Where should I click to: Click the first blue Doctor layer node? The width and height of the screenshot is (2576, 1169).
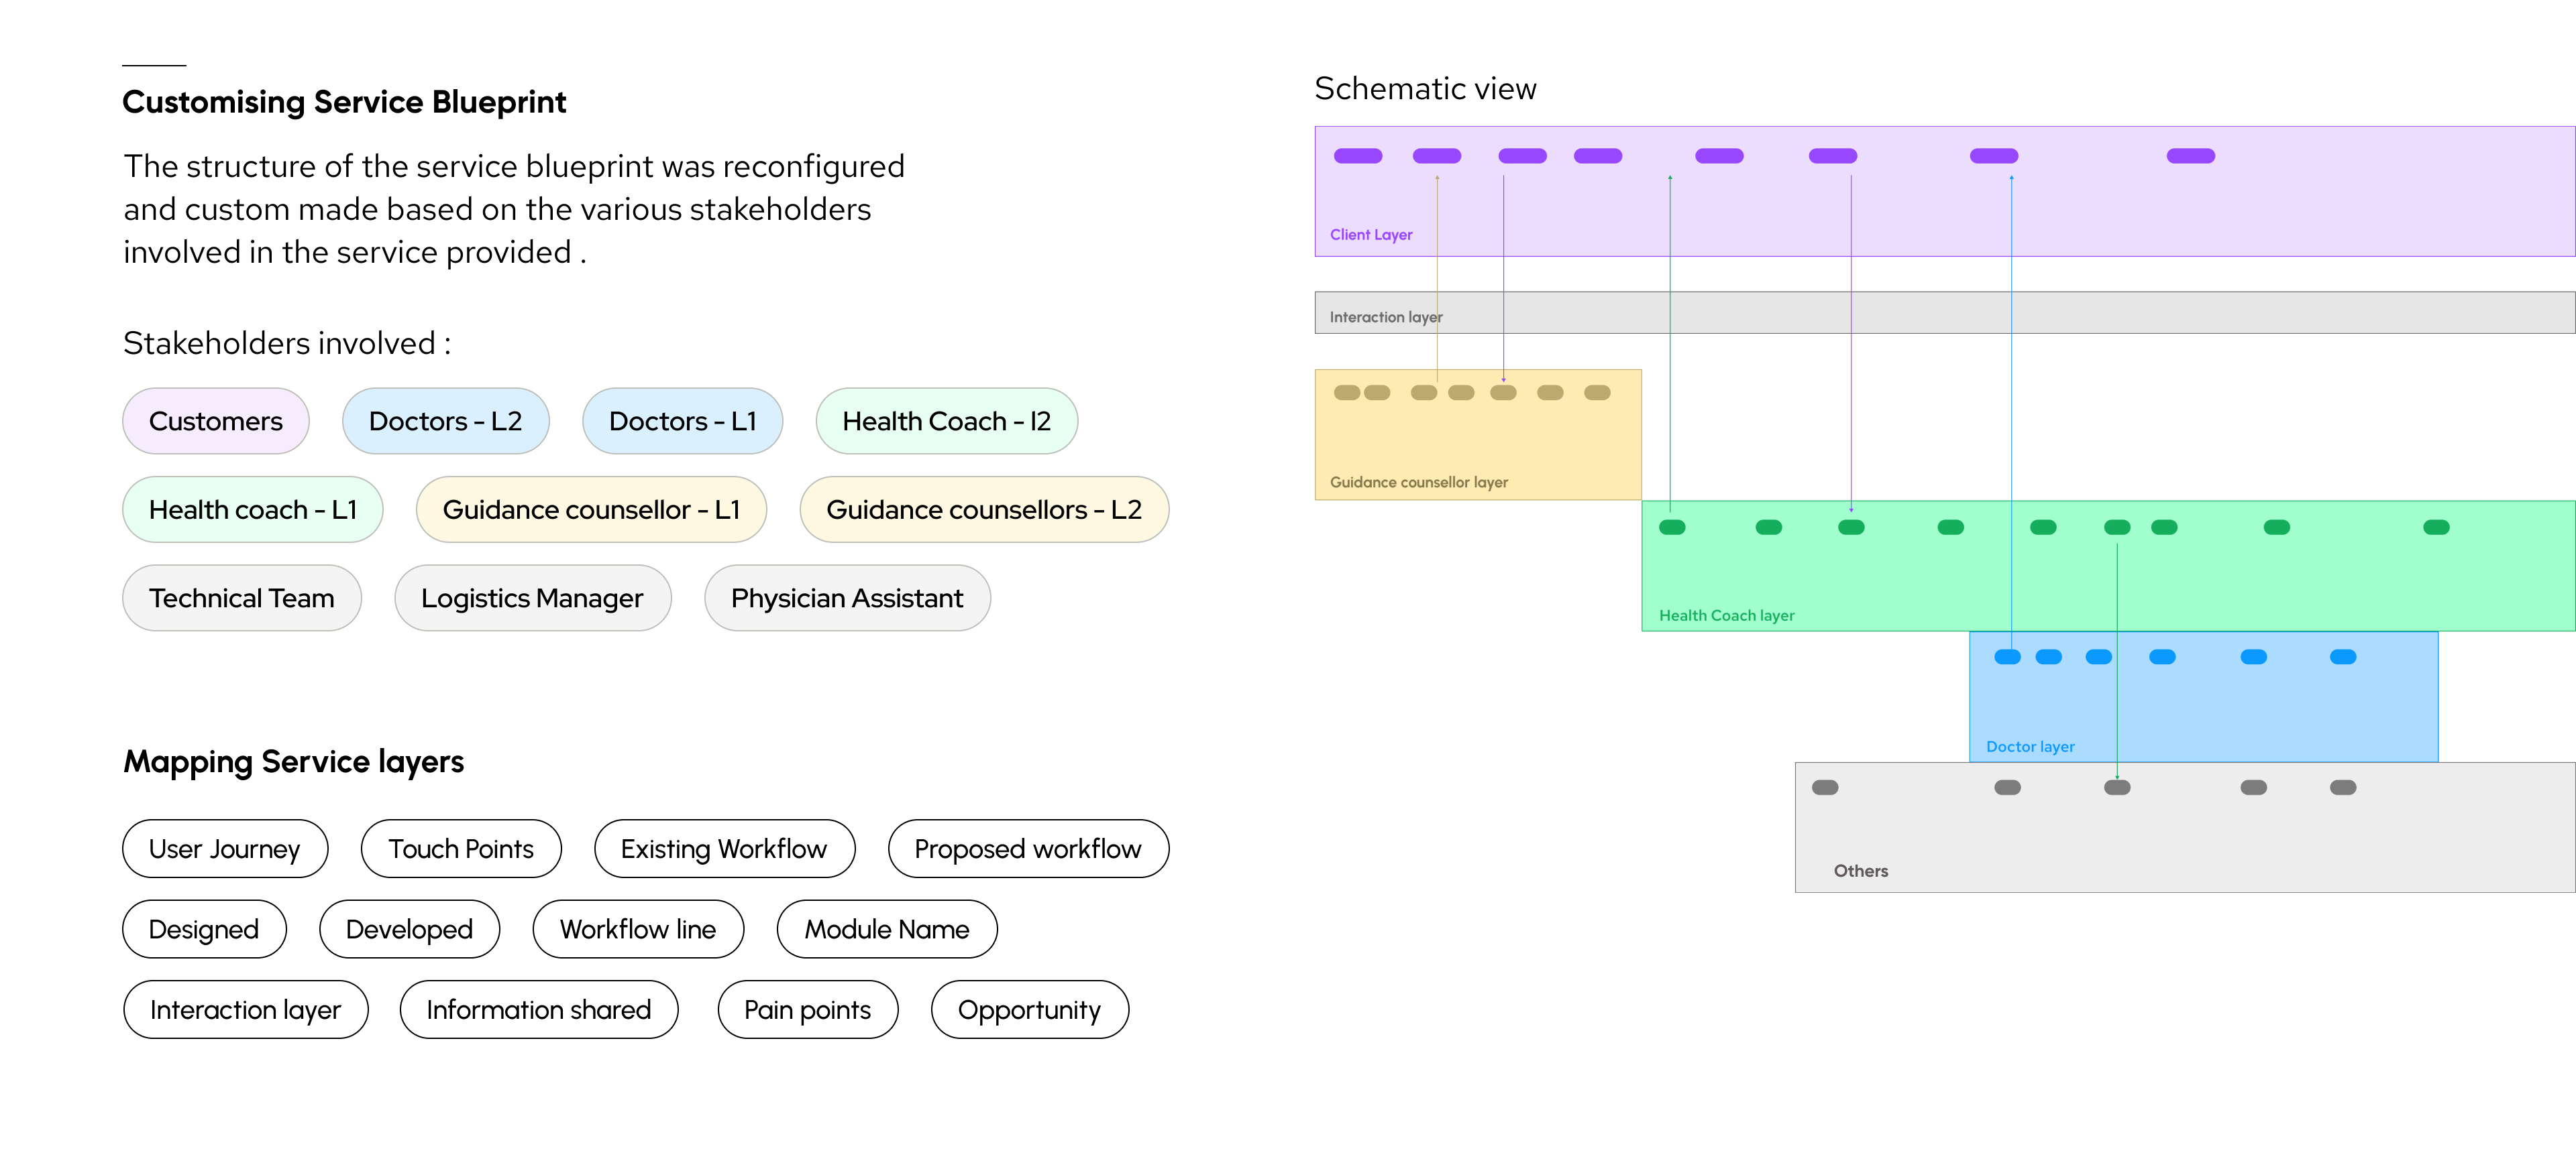[x=2007, y=658]
